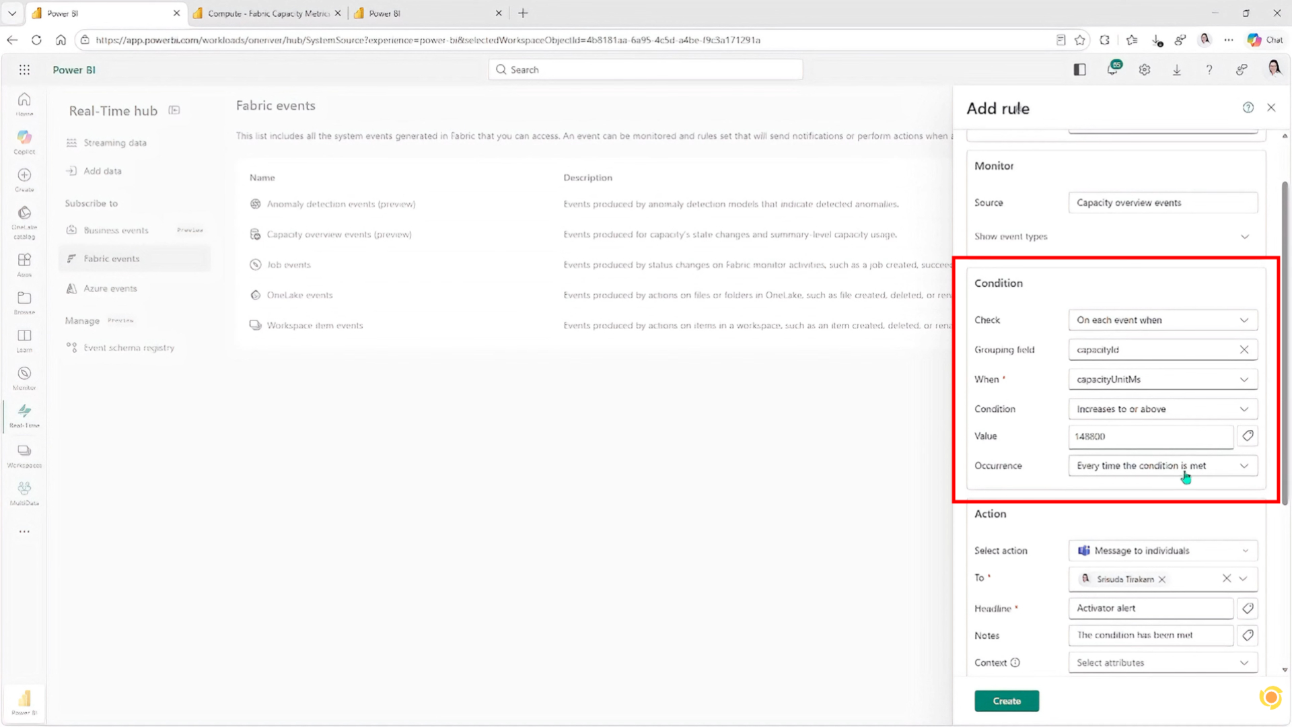This screenshot has width=1292, height=727.
Task: Open Copilot from the left rail
Action: (x=24, y=141)
